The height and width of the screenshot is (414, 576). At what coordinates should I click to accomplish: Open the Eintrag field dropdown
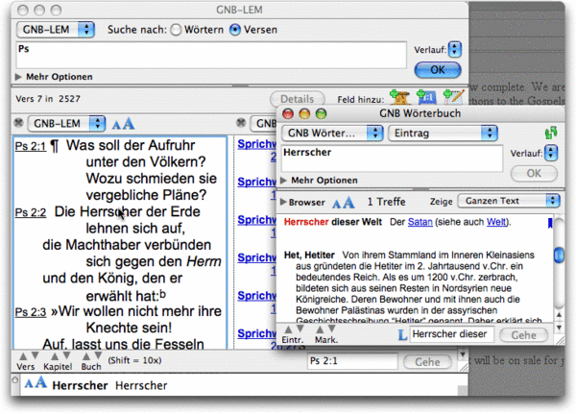pos(443,134)
